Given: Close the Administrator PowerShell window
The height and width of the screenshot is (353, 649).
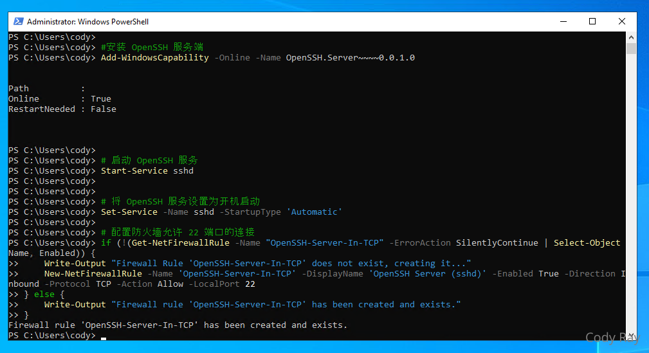Looking at the screenshot, I should pyautogui.click(x=622, y=21).
